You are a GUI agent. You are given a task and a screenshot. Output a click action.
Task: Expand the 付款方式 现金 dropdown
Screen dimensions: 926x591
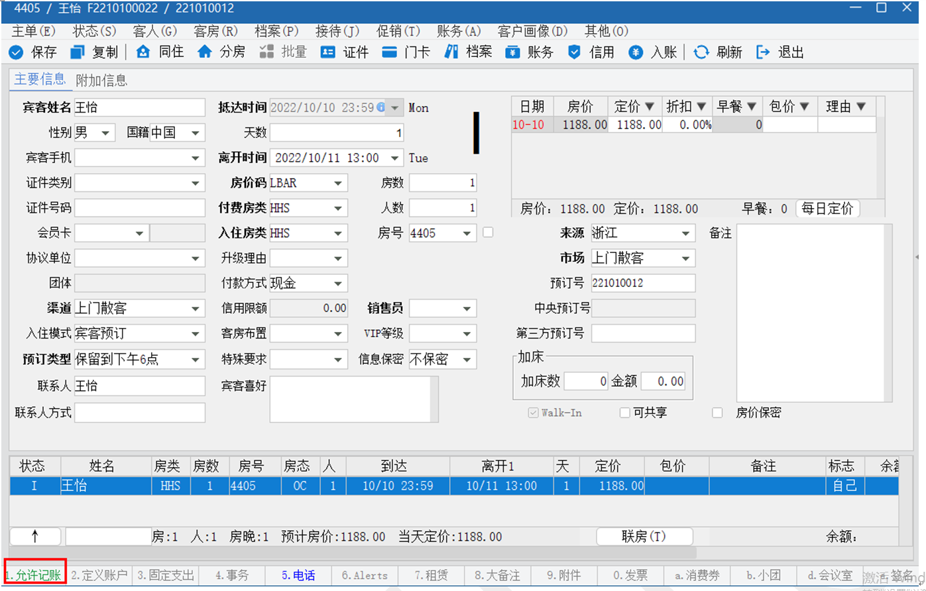click(339, 284)
